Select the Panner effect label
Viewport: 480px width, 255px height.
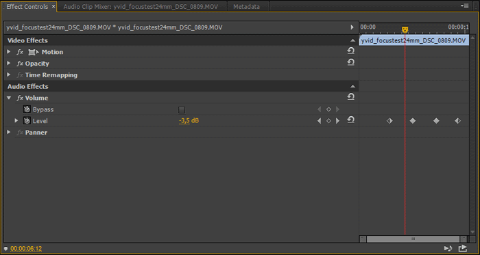click(x=36, y=133)
